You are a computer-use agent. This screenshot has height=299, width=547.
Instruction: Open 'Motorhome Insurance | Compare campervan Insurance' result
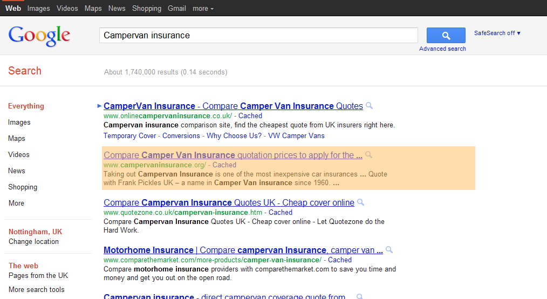tap(243, 250)
